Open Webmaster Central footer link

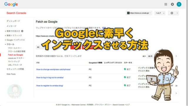pyautogui.click(x=78, y=105)
